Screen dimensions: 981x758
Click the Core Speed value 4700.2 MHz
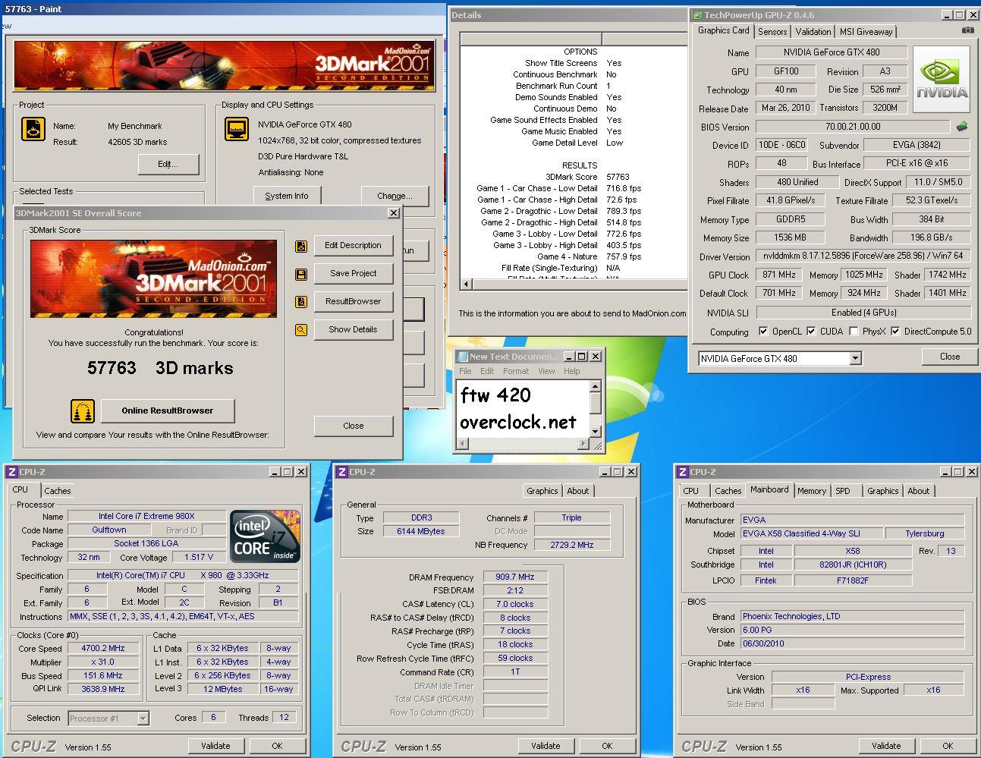point(103,649)
